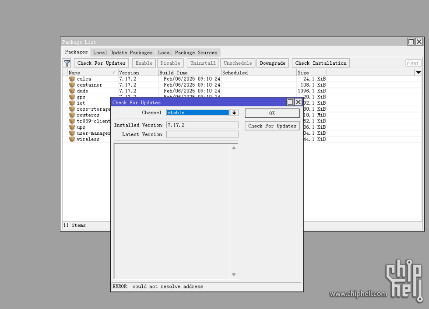Open the column chooser dropdown in Package List
The height and width of the screenshot is (309, 429).
click(x=418, y=73)
